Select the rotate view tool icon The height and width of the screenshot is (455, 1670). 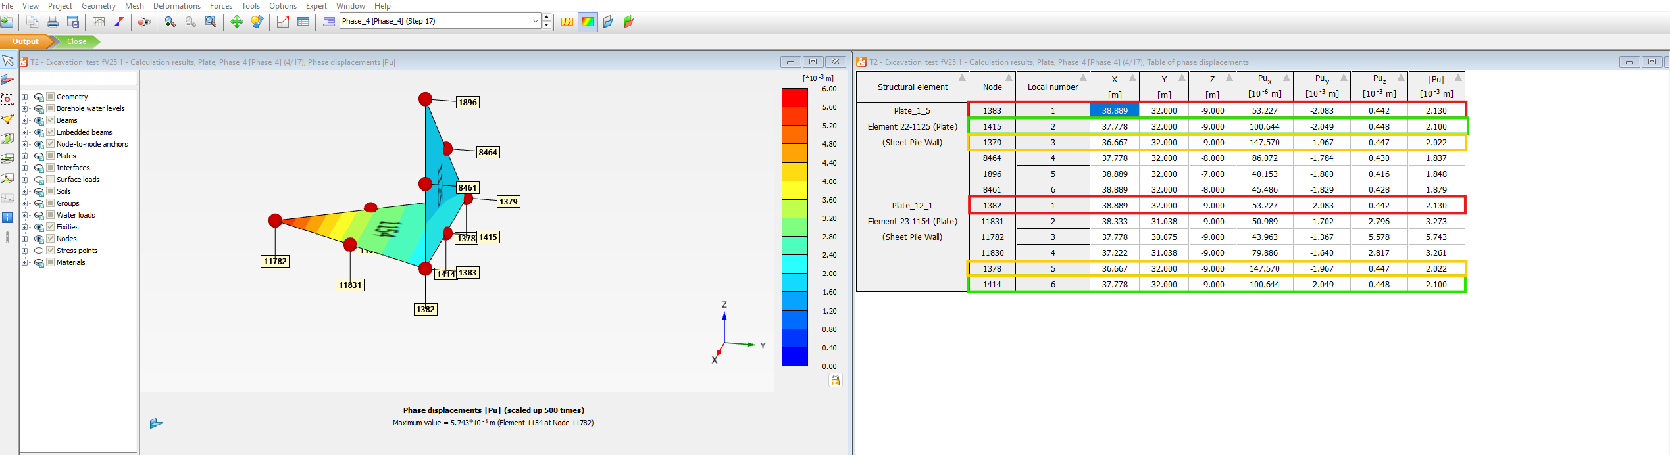tap(257, 22)
